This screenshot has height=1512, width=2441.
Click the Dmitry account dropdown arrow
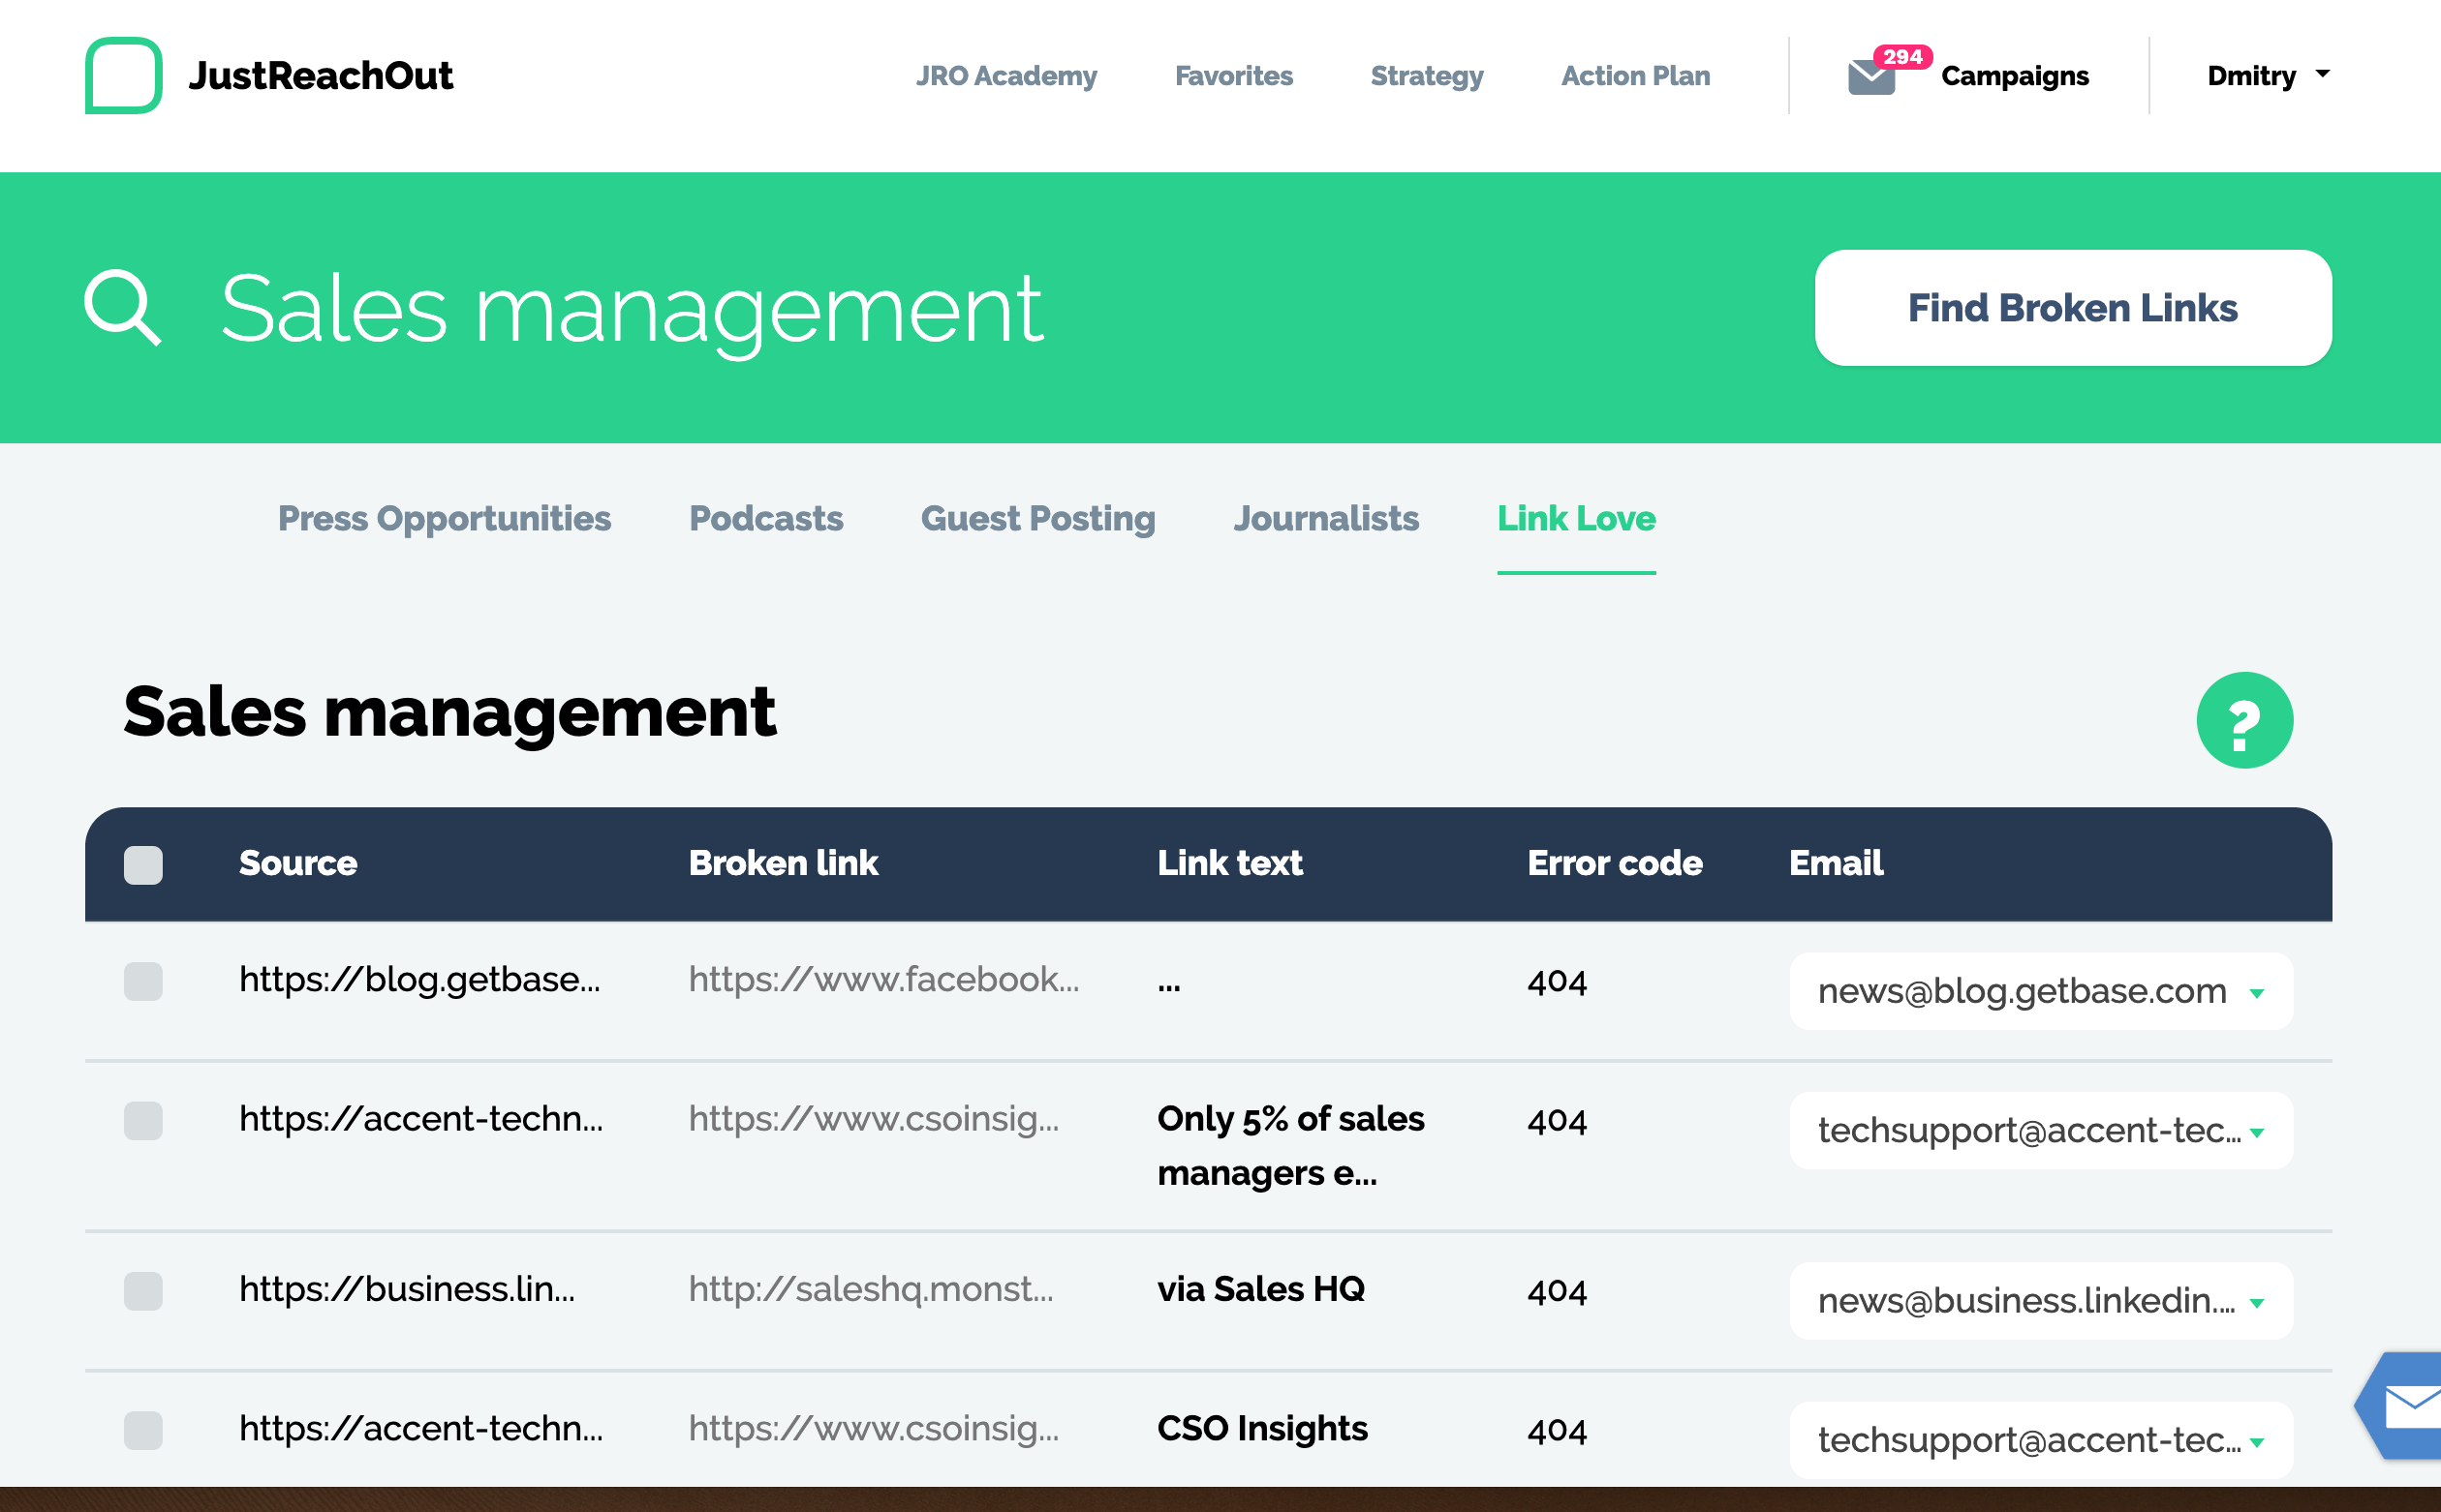point(2323,74)
